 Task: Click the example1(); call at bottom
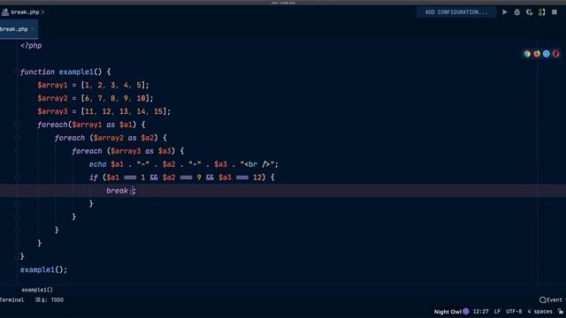click(x=43, y=269)
